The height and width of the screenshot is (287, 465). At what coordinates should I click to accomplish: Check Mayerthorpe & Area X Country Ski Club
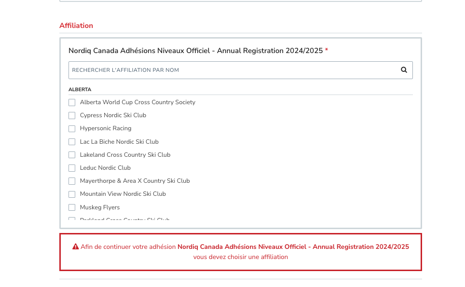point(72,181)
